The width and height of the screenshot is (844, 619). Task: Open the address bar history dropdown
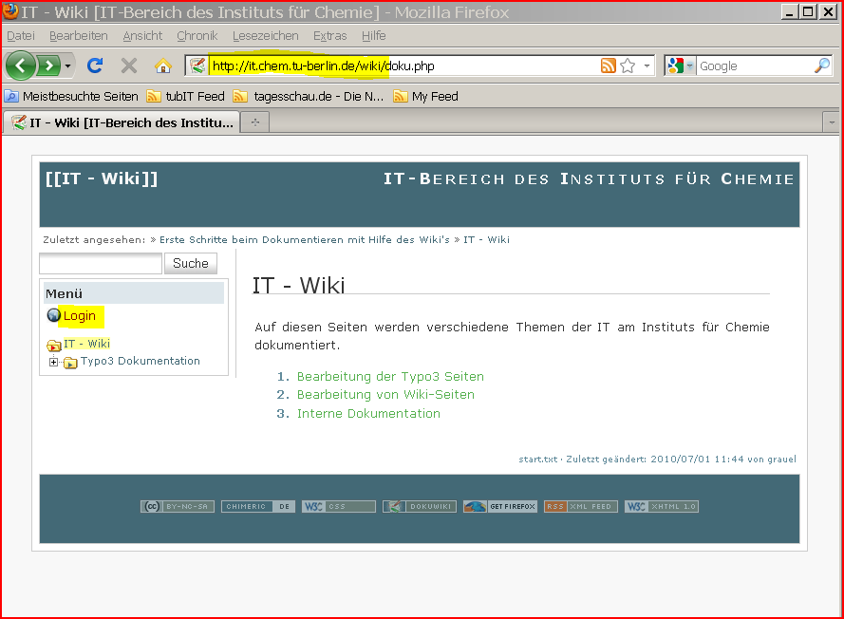[x=647, y=66]
